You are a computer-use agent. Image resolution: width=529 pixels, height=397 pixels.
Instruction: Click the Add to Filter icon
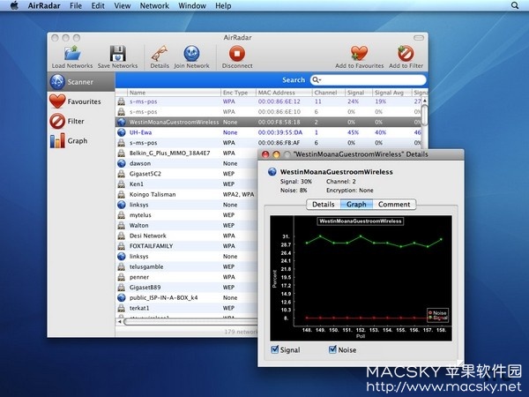[406, 53]
